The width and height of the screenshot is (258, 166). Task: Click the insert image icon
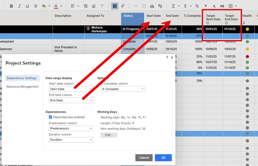click(144, 6)
